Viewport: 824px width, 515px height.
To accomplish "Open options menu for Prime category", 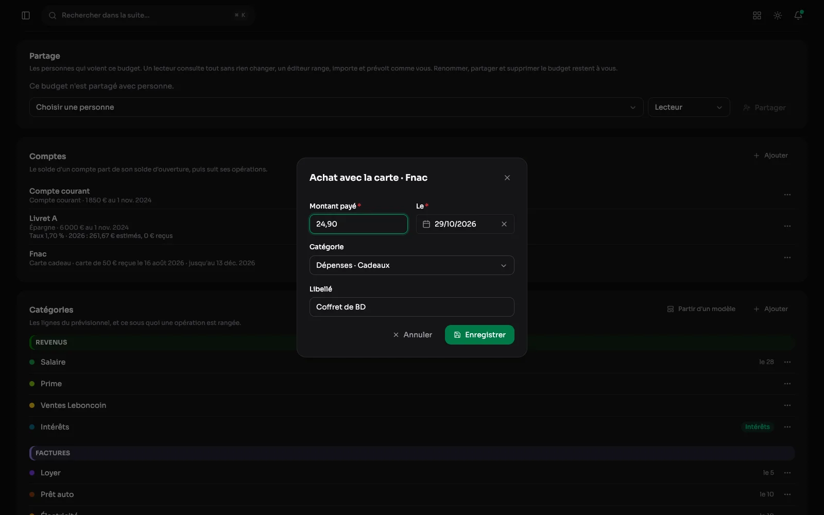I will click(x=787, y=384).
